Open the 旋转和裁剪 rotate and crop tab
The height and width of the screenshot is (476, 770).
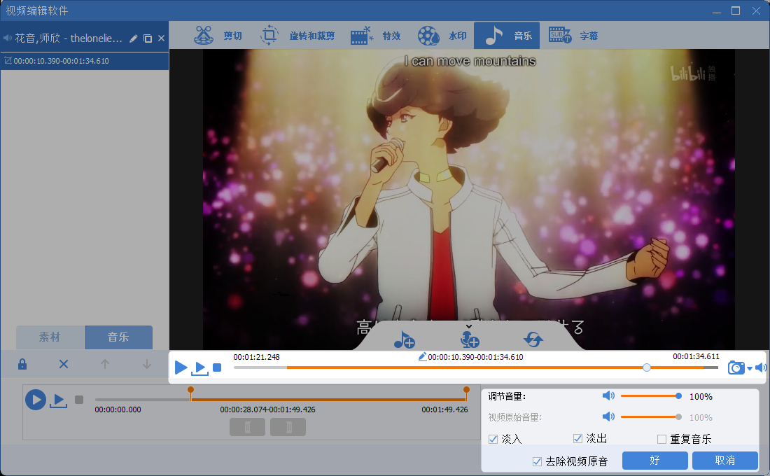point(297,36)
